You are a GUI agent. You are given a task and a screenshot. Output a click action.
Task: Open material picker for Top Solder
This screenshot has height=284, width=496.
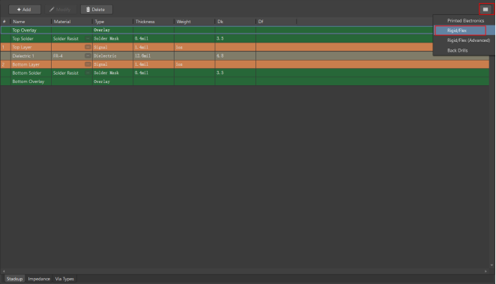(x=88, y=39)
